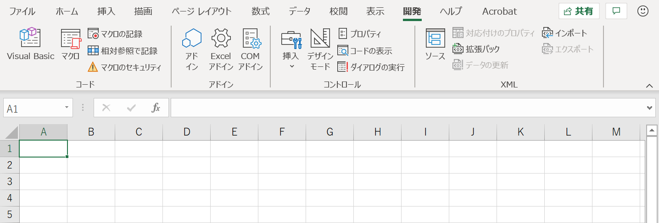
Task: Open the XML ソース (Source) pane
Action: pyautogui.click(x=435, y=45)
